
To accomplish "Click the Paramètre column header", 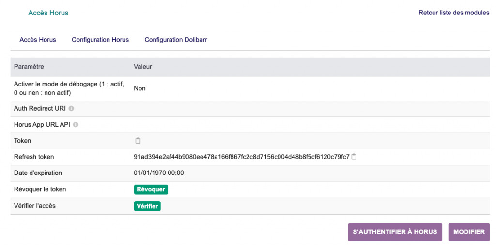I will [29, 67].
